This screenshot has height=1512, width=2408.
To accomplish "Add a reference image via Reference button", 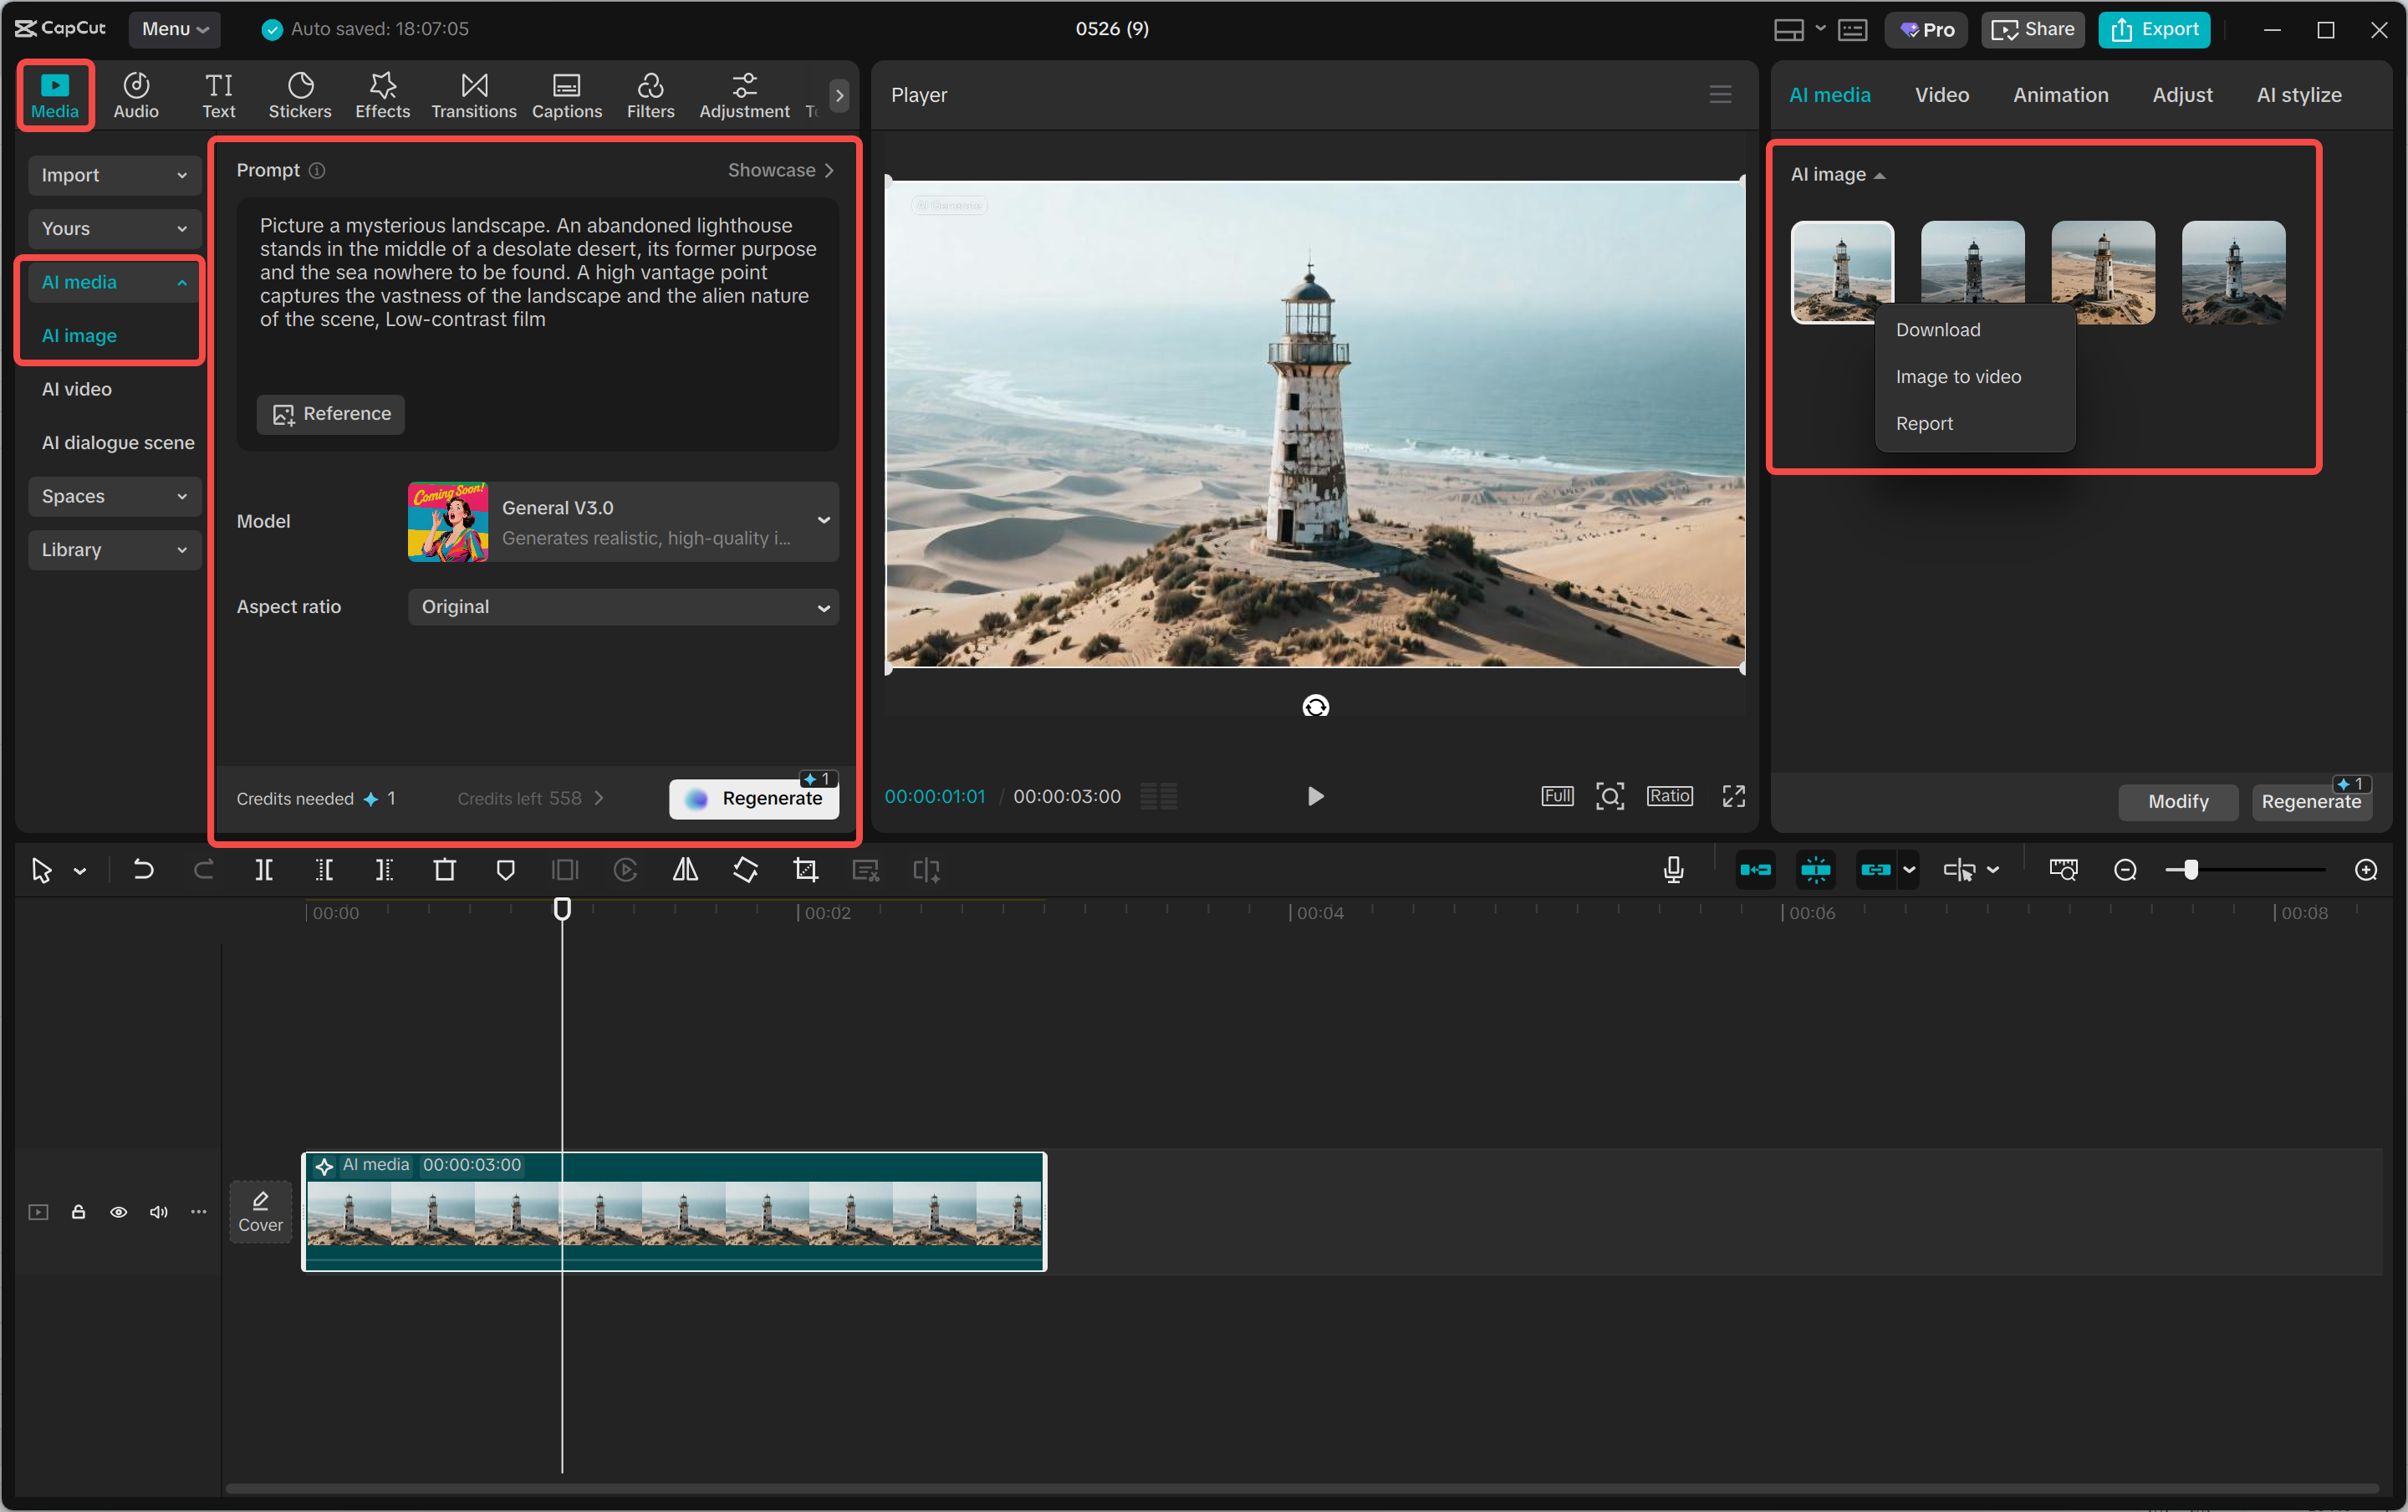I will (x=331, y=413).
